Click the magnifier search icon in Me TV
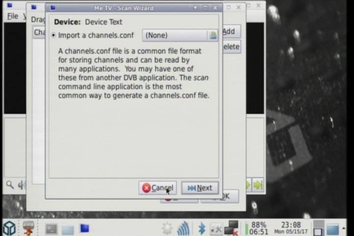The image size is (354, 236). (10, 185)
